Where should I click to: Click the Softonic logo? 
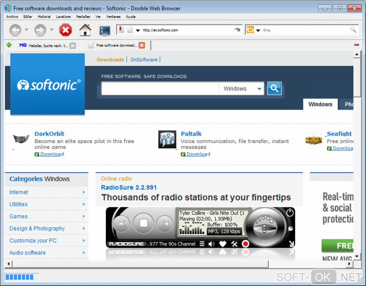[x=48, y=84]
